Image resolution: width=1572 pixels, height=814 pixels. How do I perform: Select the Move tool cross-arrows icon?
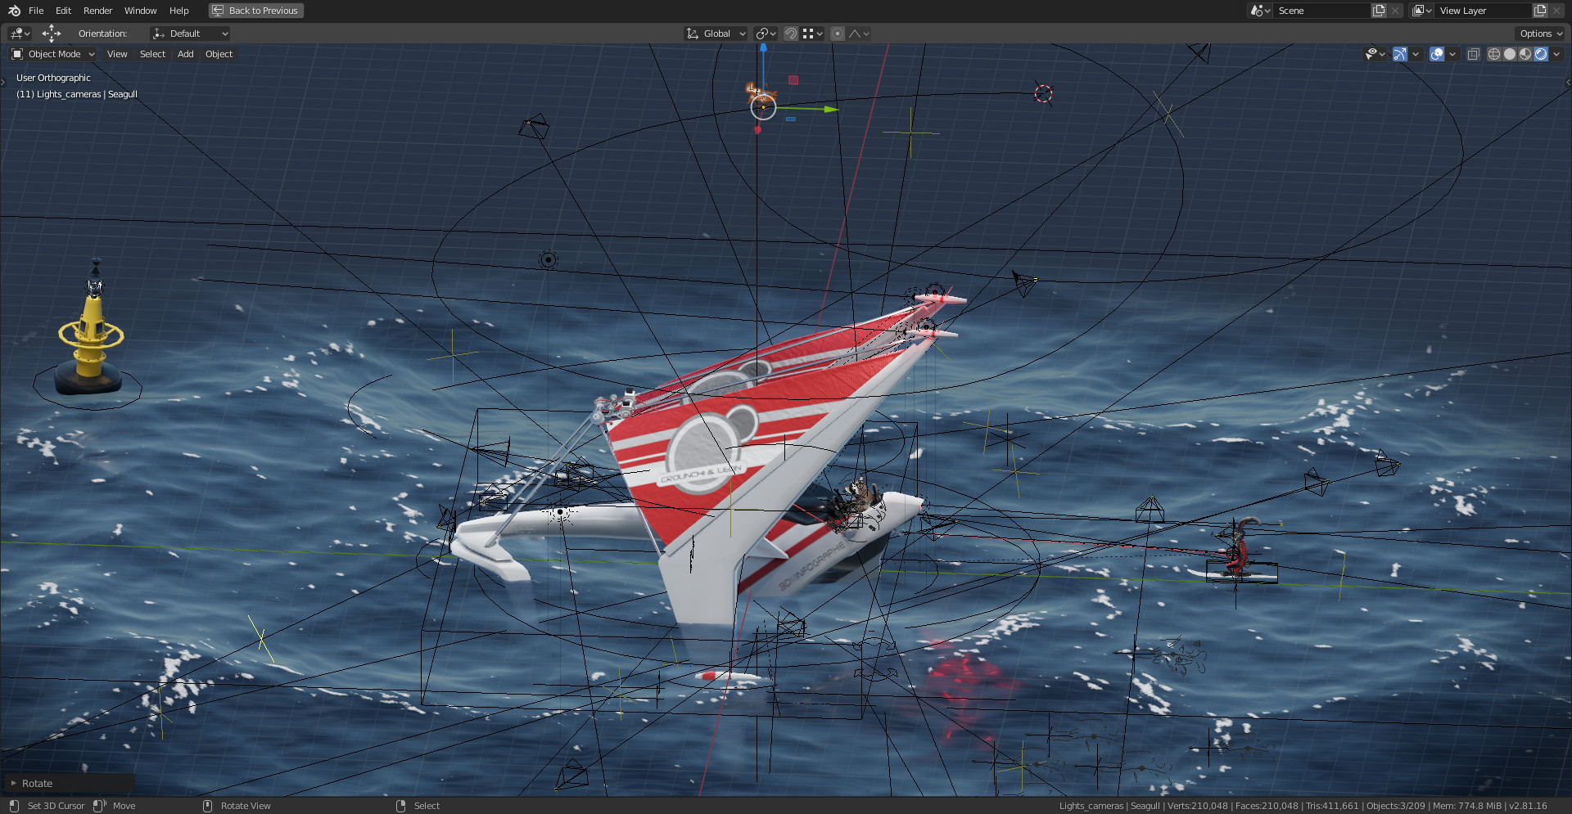tap(52, 34)
